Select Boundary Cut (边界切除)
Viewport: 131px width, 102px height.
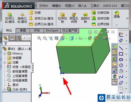[x=101, y=24]
